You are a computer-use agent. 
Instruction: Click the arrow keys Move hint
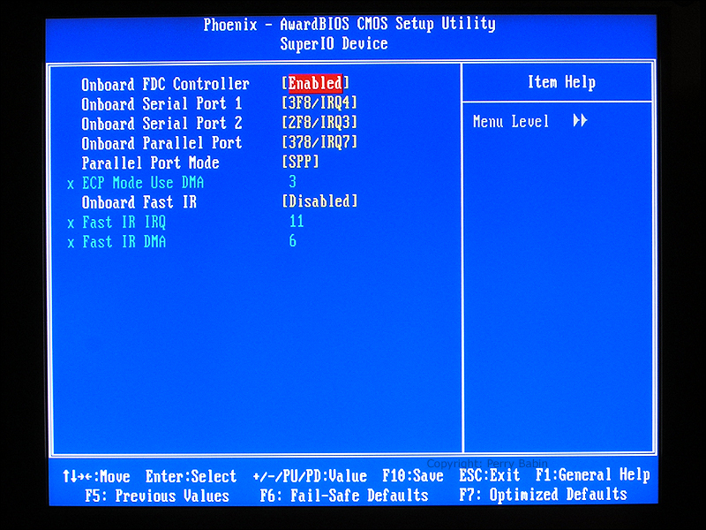pyautogui.click(x=96, y=476)
